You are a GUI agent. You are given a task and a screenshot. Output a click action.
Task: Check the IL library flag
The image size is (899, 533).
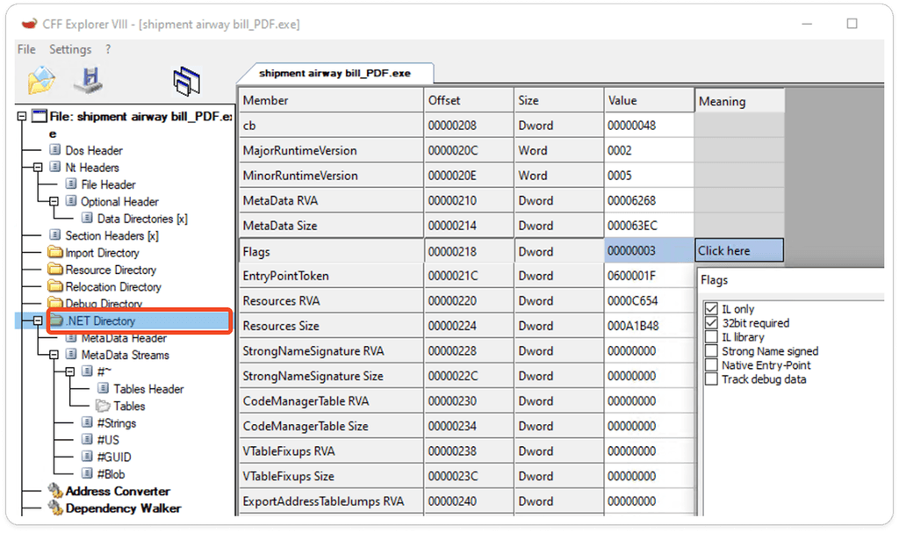click(x=711, y=337)
